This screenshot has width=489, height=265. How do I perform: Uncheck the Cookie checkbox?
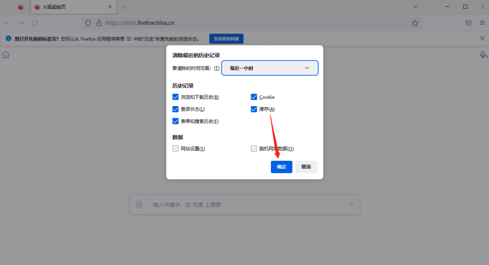pyautogui.click(x=254, y=97)
